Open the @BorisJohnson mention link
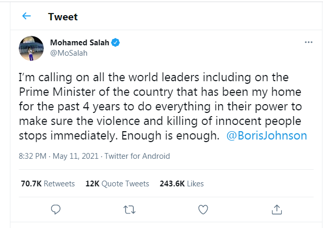This screenshot has width=323, height=228. point(268,135)
